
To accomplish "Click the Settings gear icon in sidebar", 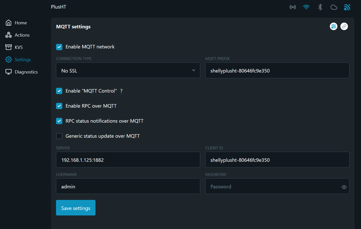I will (9, 59).
